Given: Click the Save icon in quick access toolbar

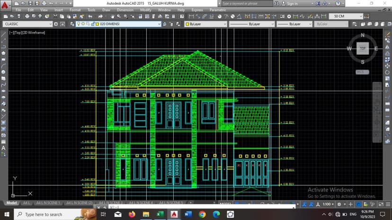Looking at the screenshot, I should pos(30,3).
